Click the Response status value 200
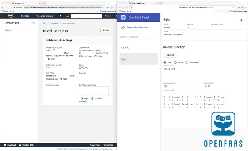This screenshot has height=151, width=248. tap(166, 86)
